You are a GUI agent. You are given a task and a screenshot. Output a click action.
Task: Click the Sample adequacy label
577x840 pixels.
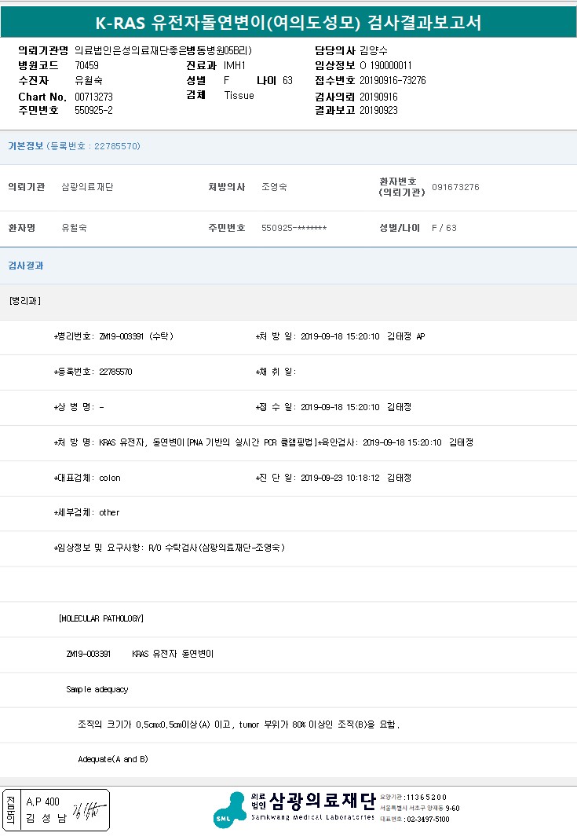[x=97, y=689]
